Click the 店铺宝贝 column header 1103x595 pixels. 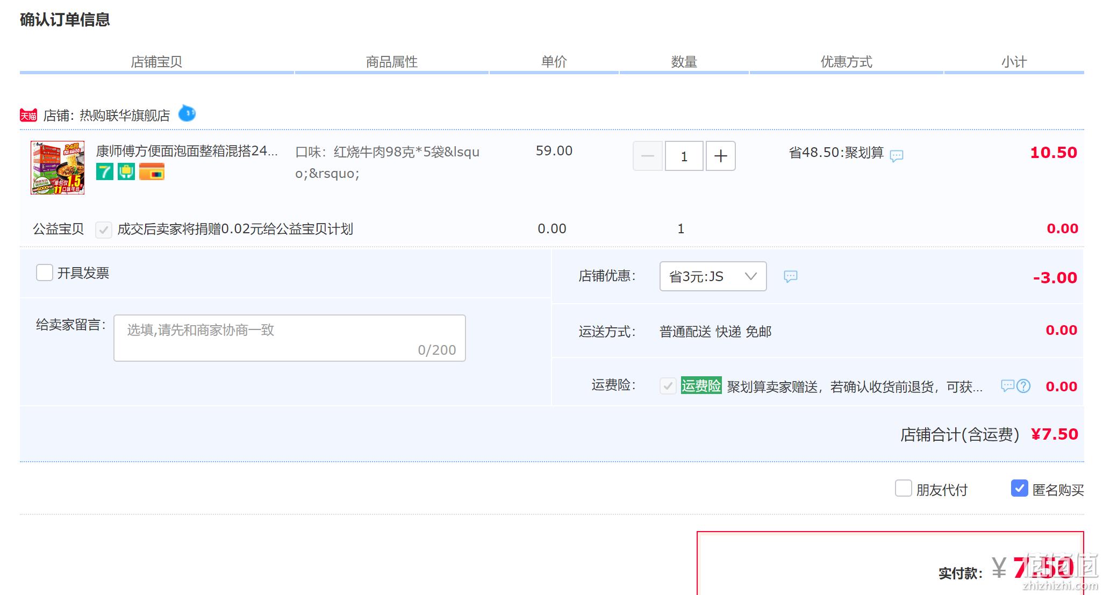[x=157, y=62]
